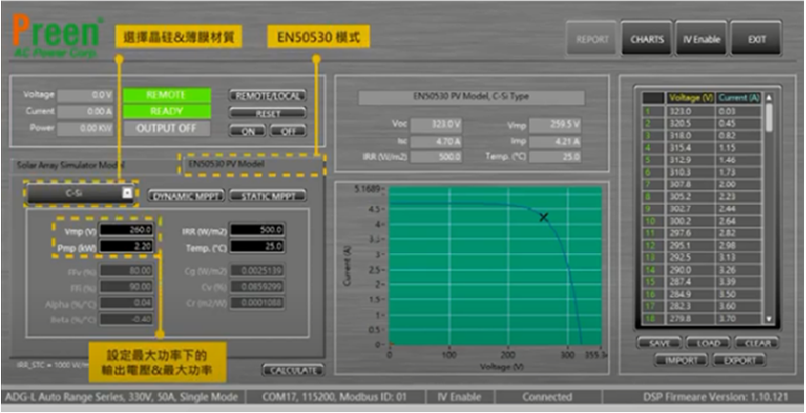Open the CHARTS view
Screen dimensions: 806x413
647,38
